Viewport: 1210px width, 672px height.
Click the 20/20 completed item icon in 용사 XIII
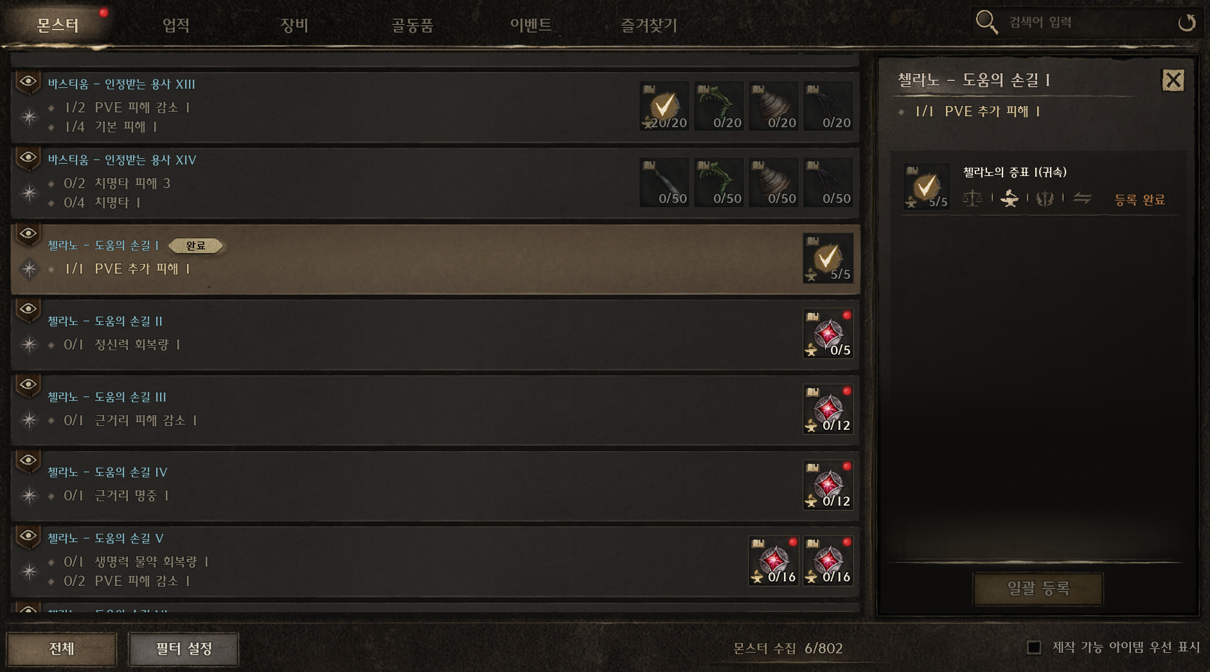click(x=664, y=106)
